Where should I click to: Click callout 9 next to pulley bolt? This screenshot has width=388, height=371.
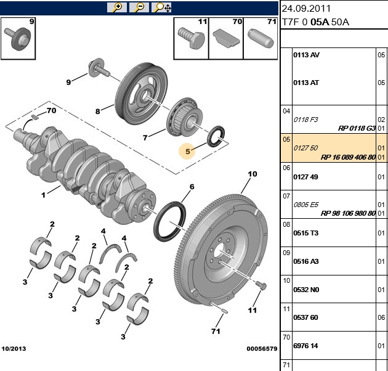68,82
